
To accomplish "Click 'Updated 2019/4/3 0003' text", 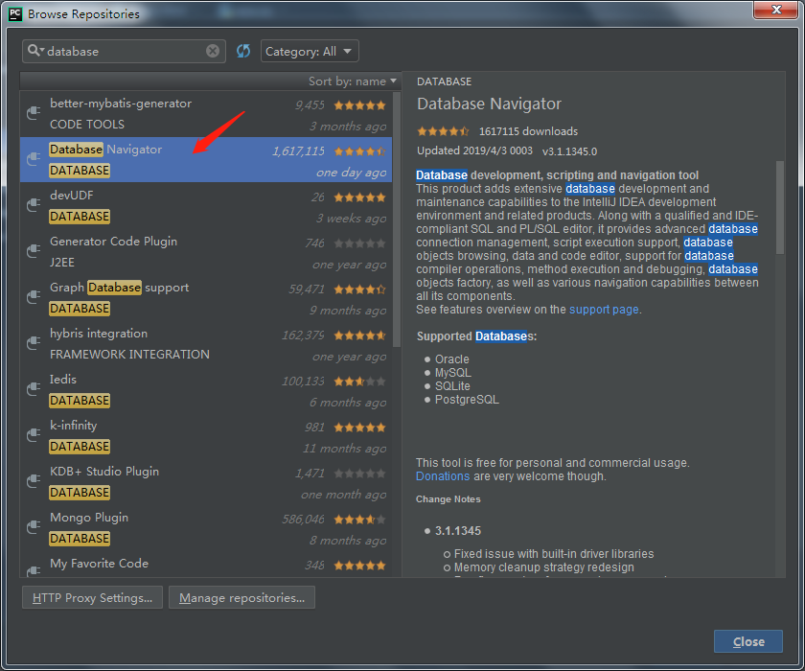I will pos(474,150).
